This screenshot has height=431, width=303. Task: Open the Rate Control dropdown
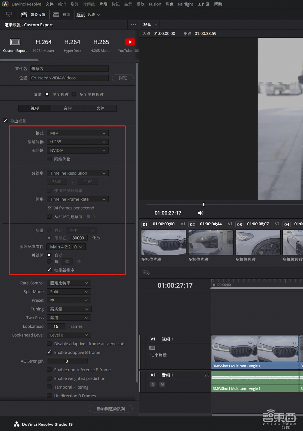[69, 283]
